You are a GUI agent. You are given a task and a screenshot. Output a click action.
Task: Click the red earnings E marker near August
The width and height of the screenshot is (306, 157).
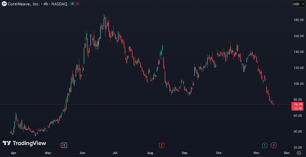[x=162, y=145]
